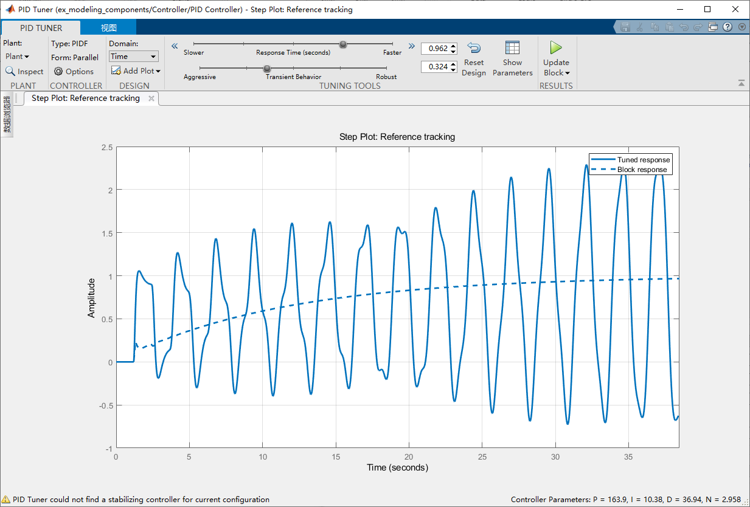Close the Step Plot: Reference tracking tab
Image resolution: width=750 pixels, height=507 pixels.
point(151,98)
